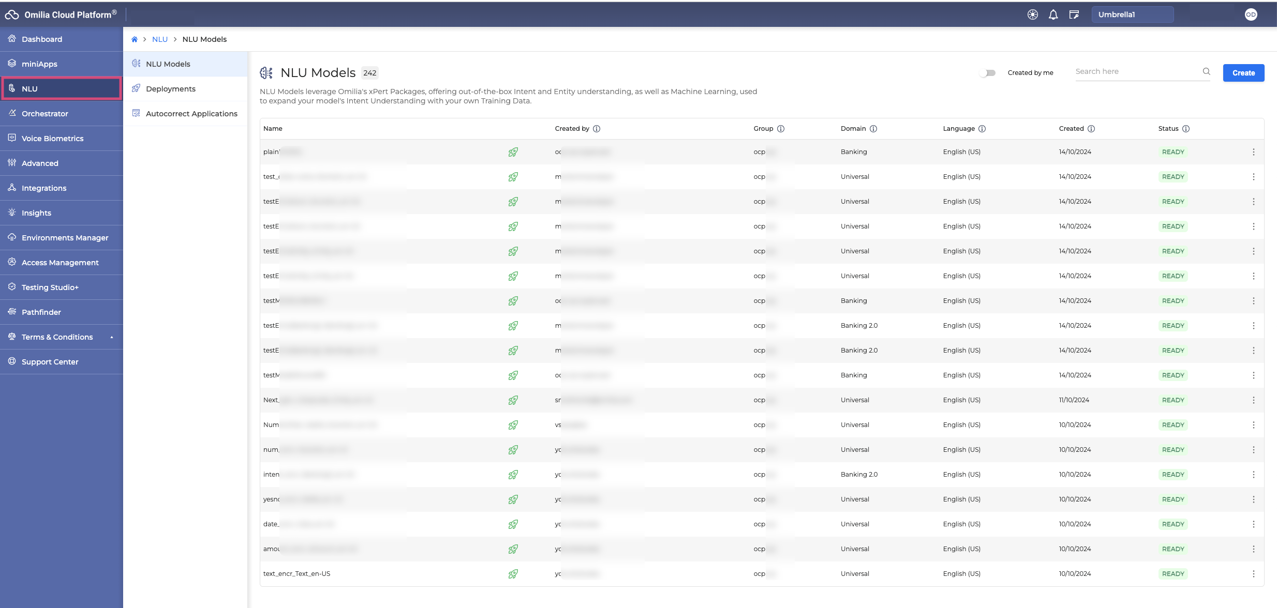Click the NLU breadcrumb link
Screen dimensions: 1277x608
(x=160, y=39)
